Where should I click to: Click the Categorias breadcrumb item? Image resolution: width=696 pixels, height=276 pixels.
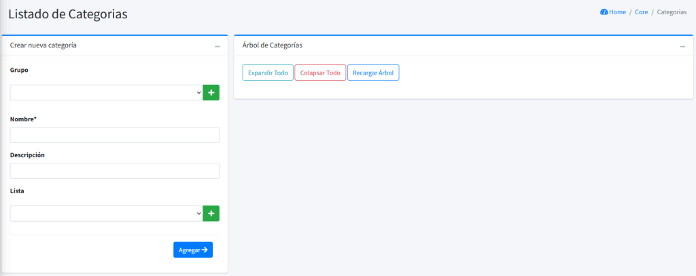[x=672, y=12]
